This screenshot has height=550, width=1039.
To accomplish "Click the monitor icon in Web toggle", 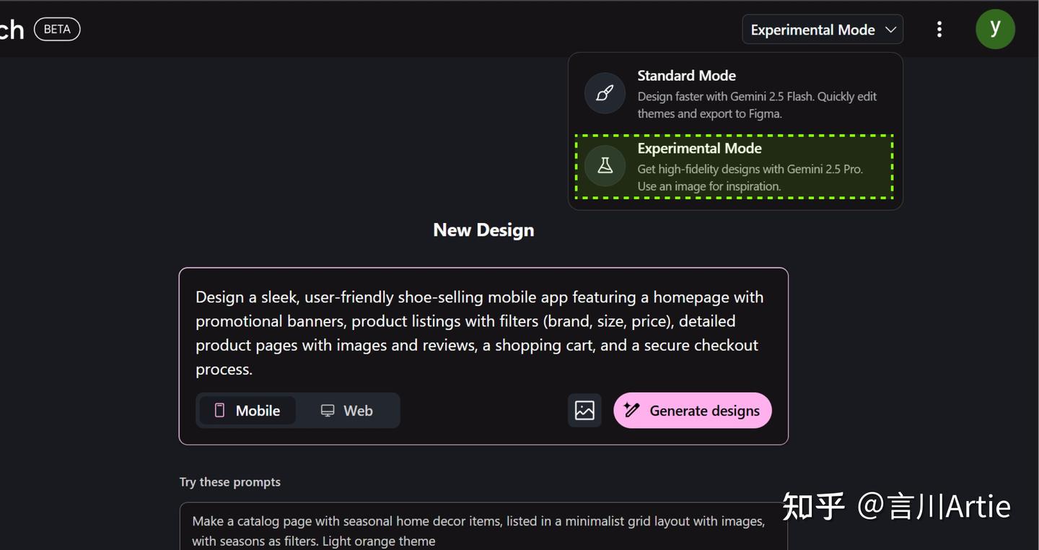I will point(328,411).
